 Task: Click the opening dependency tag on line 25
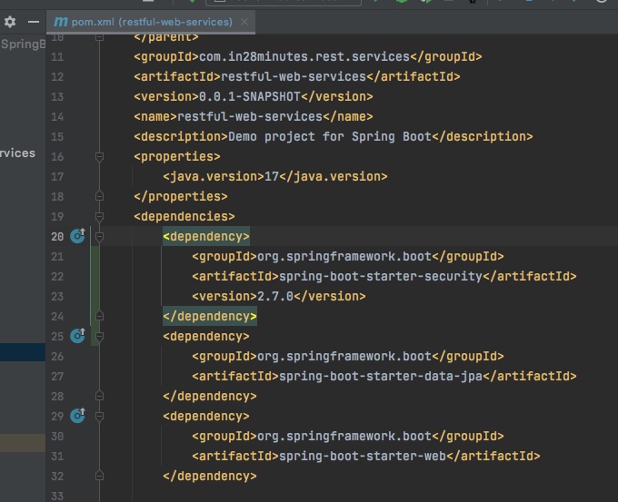(206, 336)
